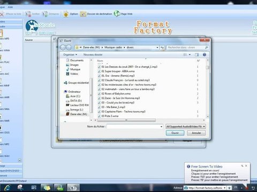Expand the Nom du fichier dropdown arrow
Image resolution: width=257 pixels, height=192 pixels.
click(161, 126)
